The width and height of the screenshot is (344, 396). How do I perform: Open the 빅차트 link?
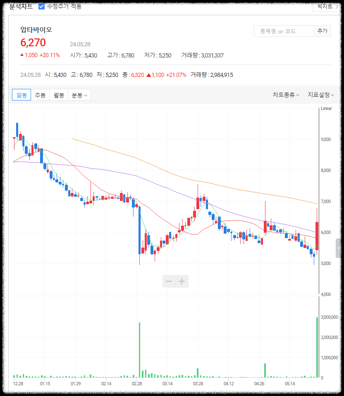click(327, 7)
